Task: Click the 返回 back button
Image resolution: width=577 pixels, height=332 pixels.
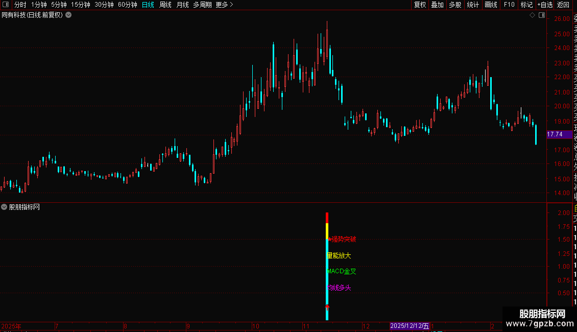Action: (563, 5)
